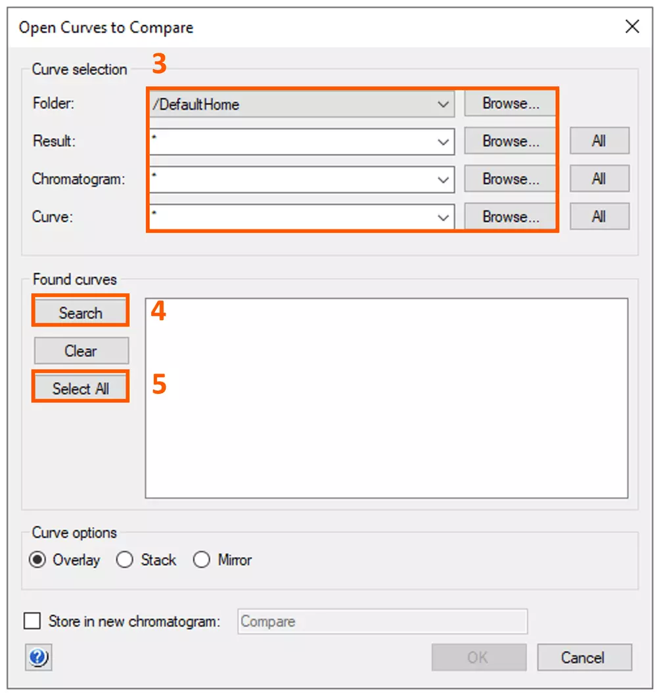This screenshot has width=657, height=693.
Task: Browse for a folder
Action: point(510,104)
